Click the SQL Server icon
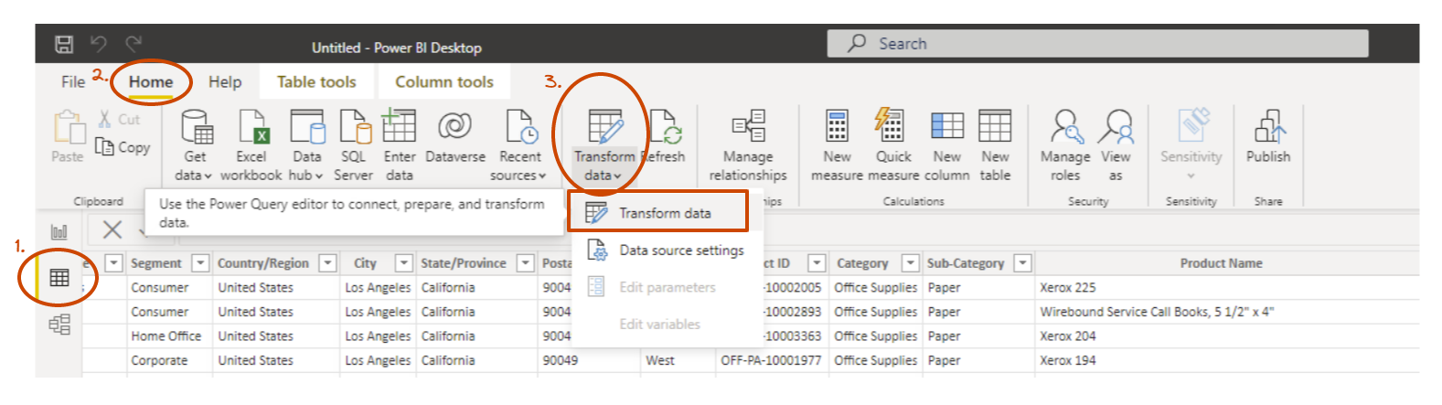 [354, 128]
